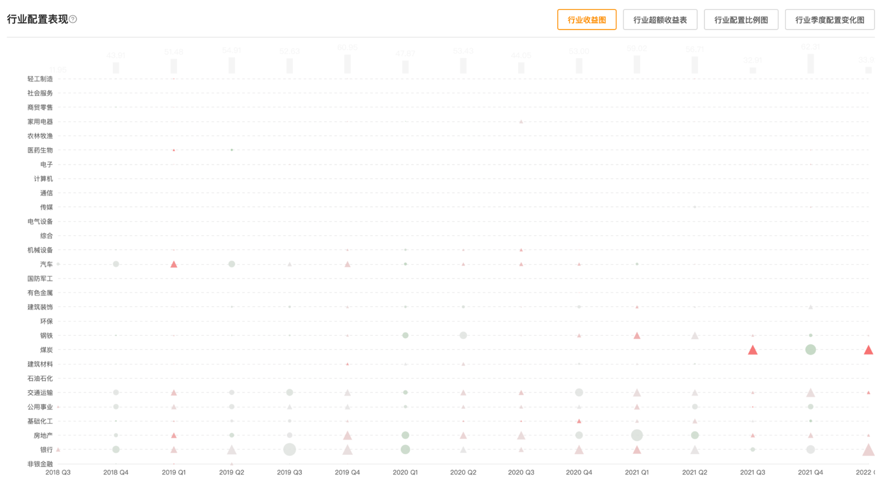
Task: Click the 非银金融 axis label
Action: [x=40, y=464]
